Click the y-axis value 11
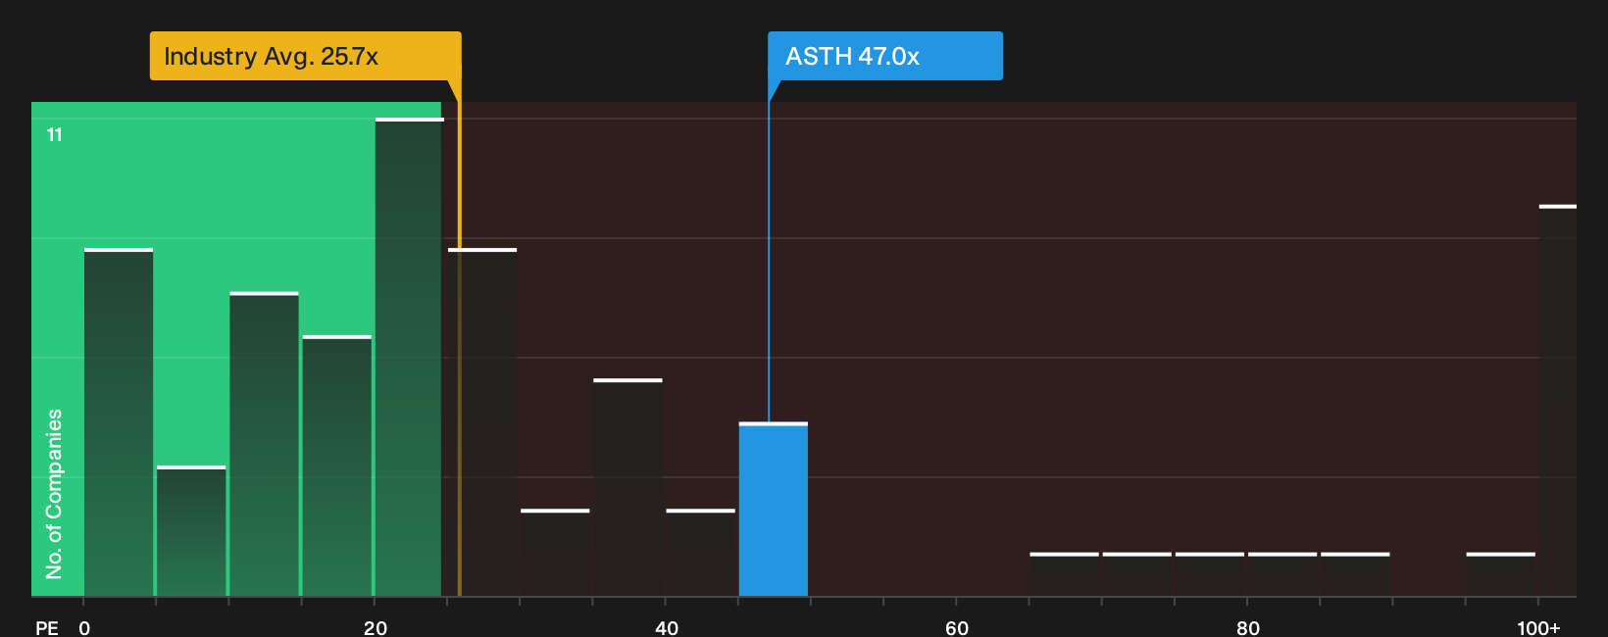Image resolution: width=1608 pixels, height=637 pixels. point(55,134)
